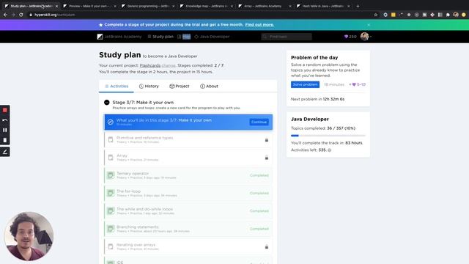Open the JetBrains Academy home logo
This screenshot has height=264, width=469.
pos(119,37)
